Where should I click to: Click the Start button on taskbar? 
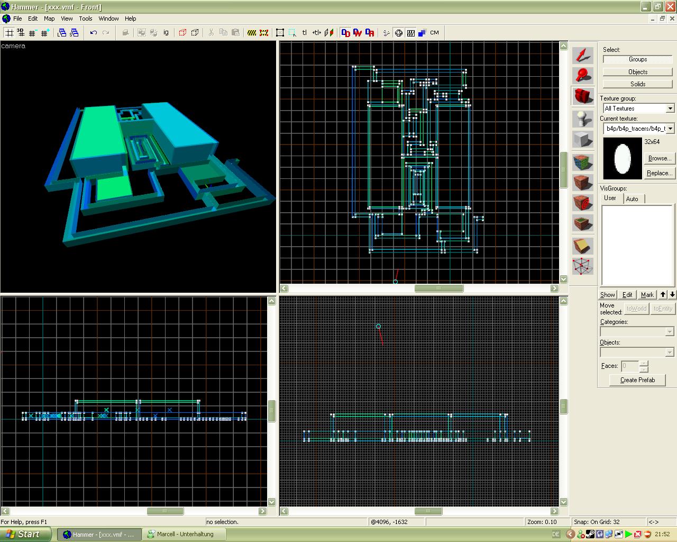click(26, 534)
